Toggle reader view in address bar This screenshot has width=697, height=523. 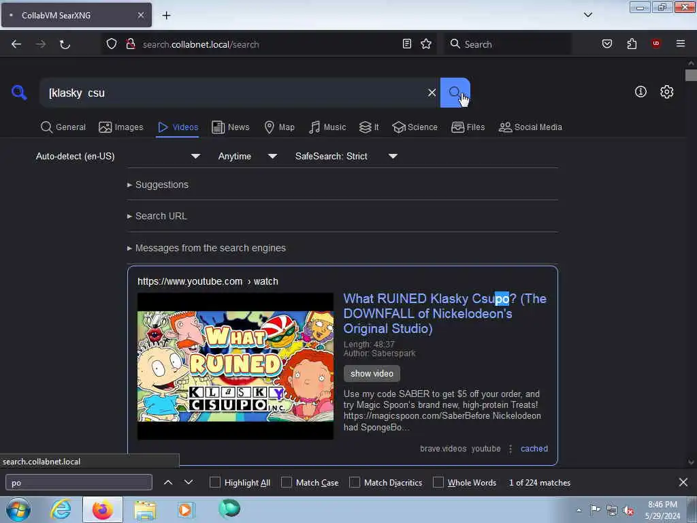407,44
